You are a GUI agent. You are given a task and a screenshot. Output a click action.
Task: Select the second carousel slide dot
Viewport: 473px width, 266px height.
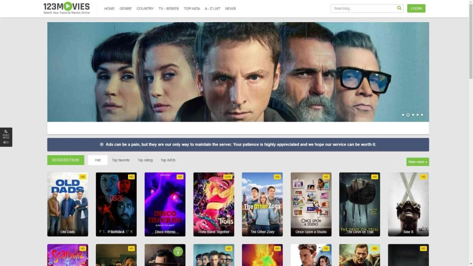(x=408, y=115)
